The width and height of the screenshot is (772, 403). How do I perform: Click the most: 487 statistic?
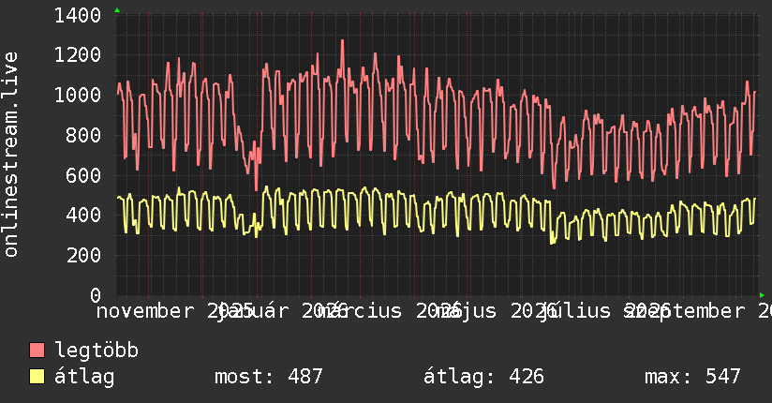coord(269,377)
